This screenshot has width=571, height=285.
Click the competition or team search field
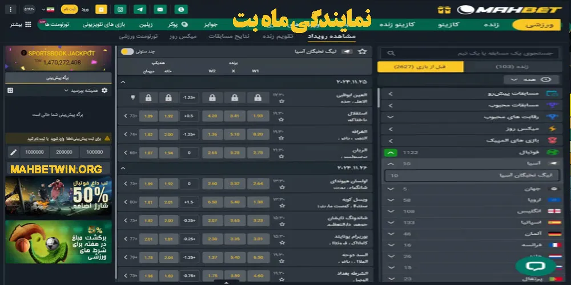point(474,53)
